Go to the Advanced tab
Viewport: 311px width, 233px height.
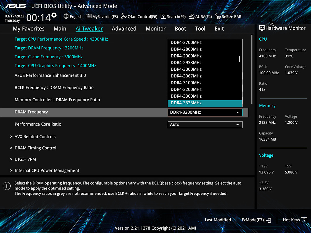pos(124,29)
